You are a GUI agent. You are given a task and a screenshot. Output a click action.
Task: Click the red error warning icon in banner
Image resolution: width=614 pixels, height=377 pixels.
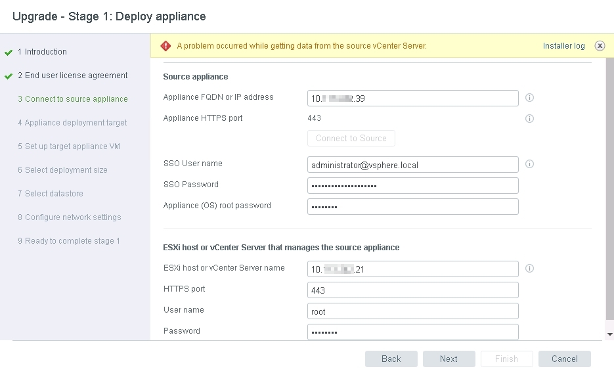165,46
